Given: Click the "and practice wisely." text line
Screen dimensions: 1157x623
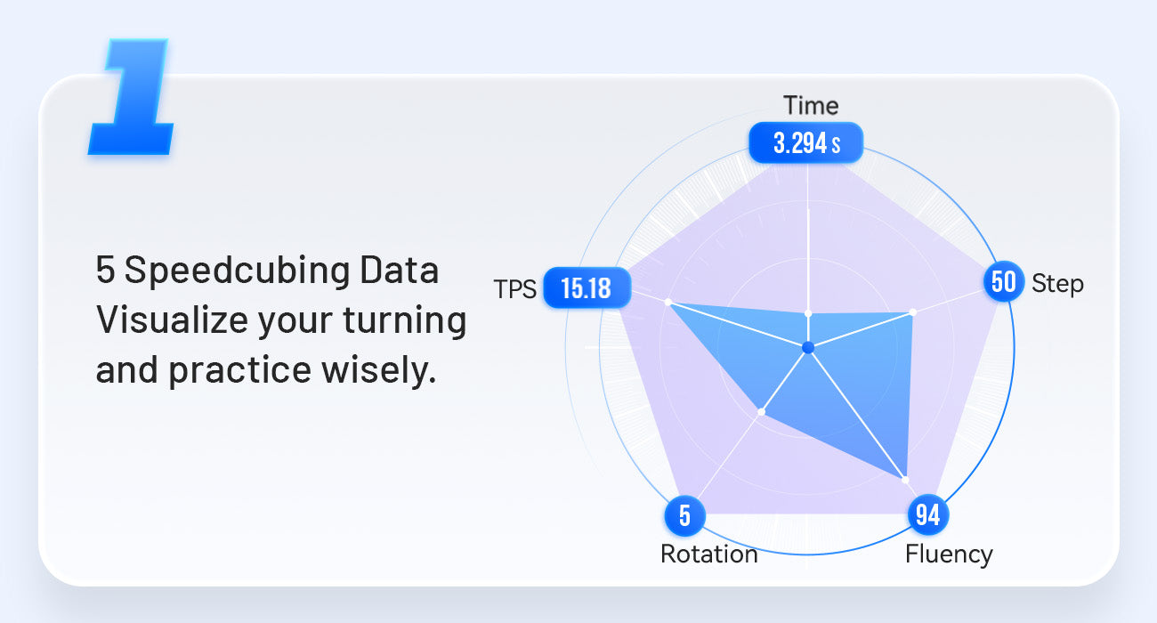Looking at the screenshot, I should pos(266,370).
